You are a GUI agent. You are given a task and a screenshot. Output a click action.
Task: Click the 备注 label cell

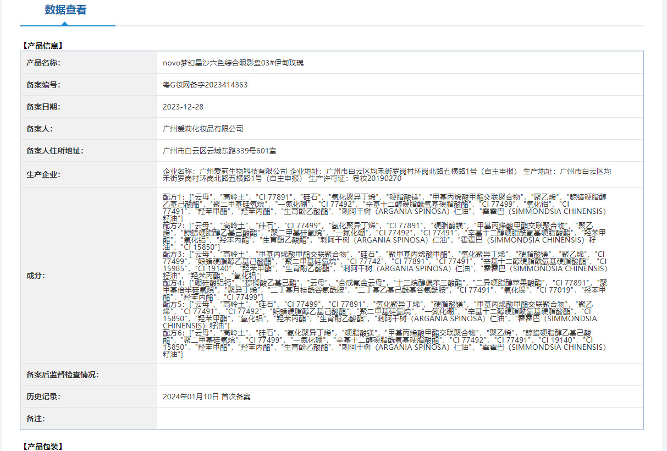(x=89, y=419)
